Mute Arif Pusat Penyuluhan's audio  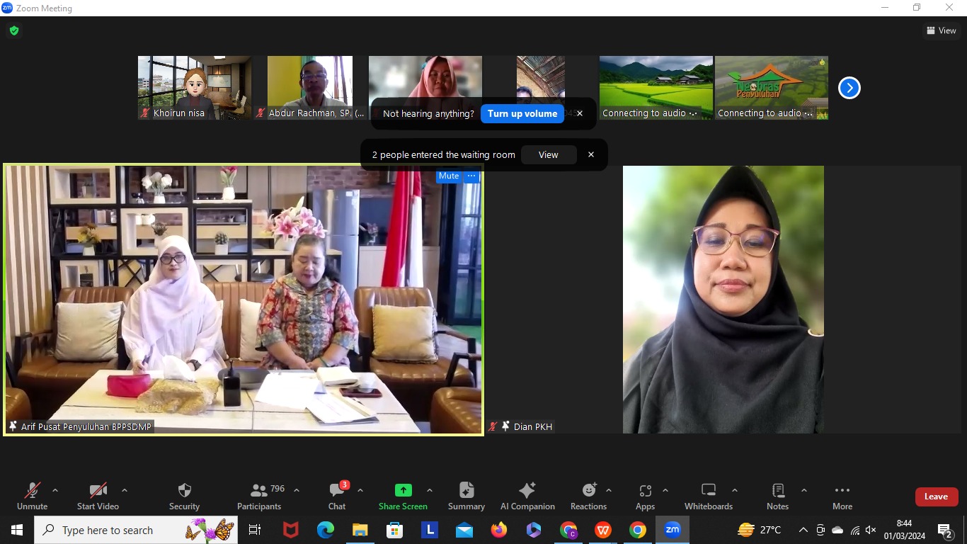pos(447,176)
